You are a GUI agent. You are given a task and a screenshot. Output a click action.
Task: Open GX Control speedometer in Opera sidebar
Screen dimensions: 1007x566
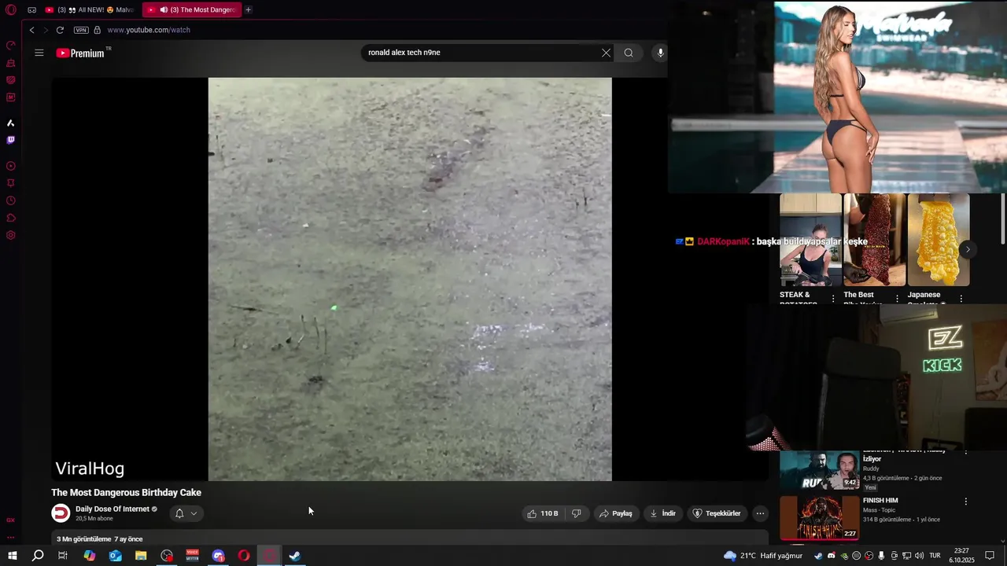pos(11,46)
